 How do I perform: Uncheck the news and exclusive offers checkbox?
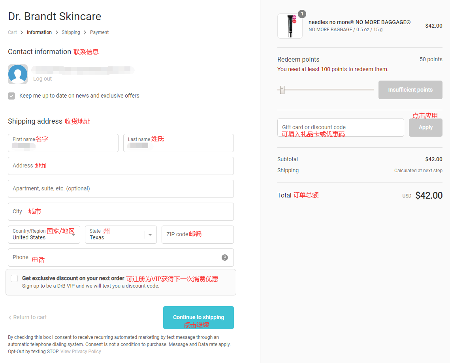[x=11, y=96]
